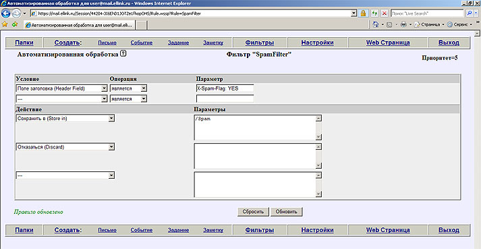
Task: Open search provider options dropdown arrow
Action: [476, 13]
